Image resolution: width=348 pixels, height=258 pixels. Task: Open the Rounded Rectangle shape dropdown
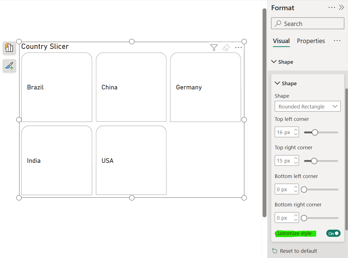tap(307, 106)
